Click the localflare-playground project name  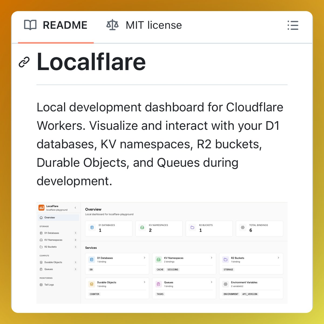click(x=57, y=210)
